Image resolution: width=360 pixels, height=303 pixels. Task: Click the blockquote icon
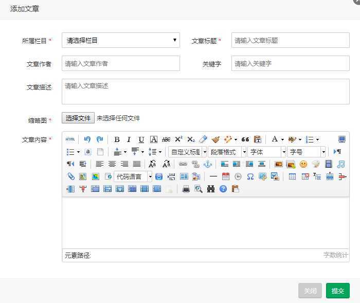pos(245,139)
